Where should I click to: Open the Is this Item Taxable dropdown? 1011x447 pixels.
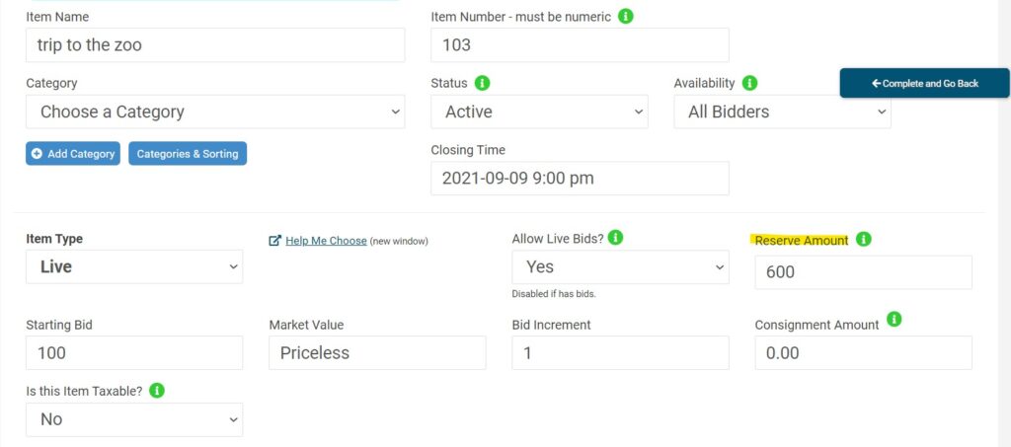[134, 419]
